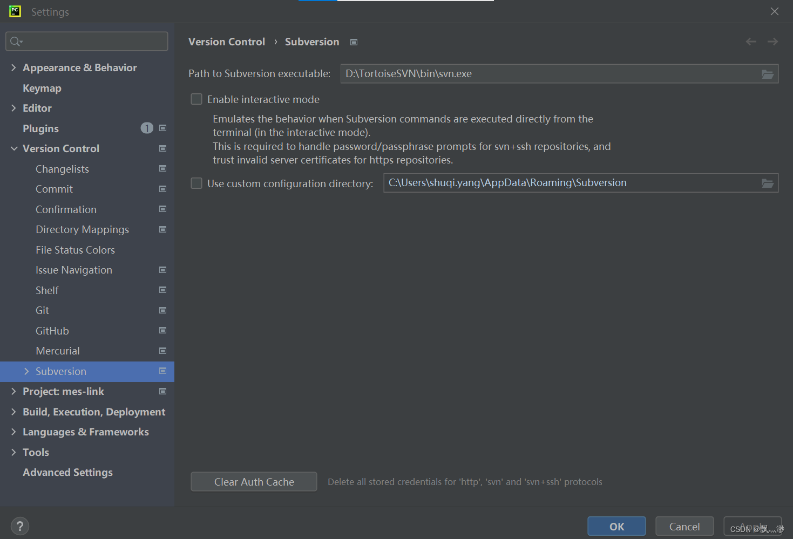Enable interactive mode checkbox
The height and width of the screenshot is (539, 793).
196,99
